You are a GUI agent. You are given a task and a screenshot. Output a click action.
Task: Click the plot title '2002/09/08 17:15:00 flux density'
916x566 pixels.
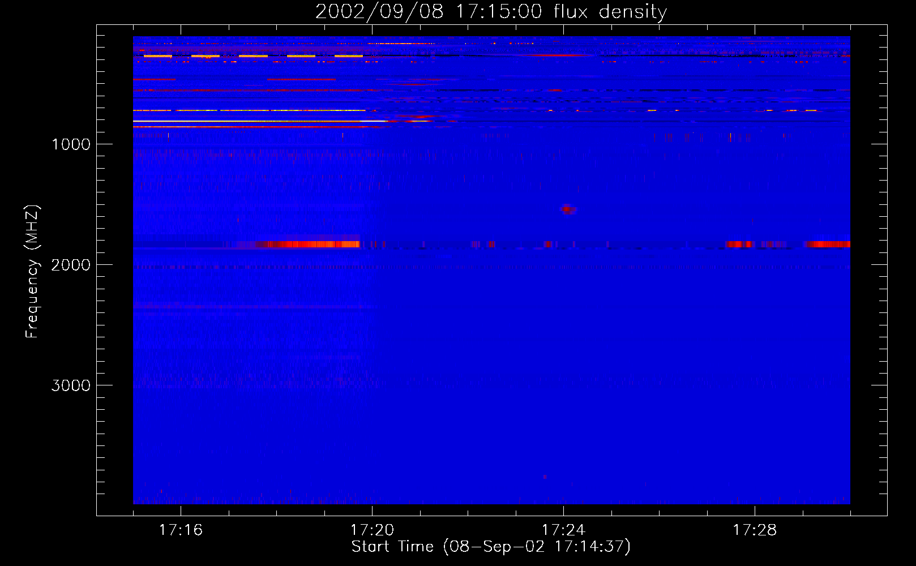[491, 11]
